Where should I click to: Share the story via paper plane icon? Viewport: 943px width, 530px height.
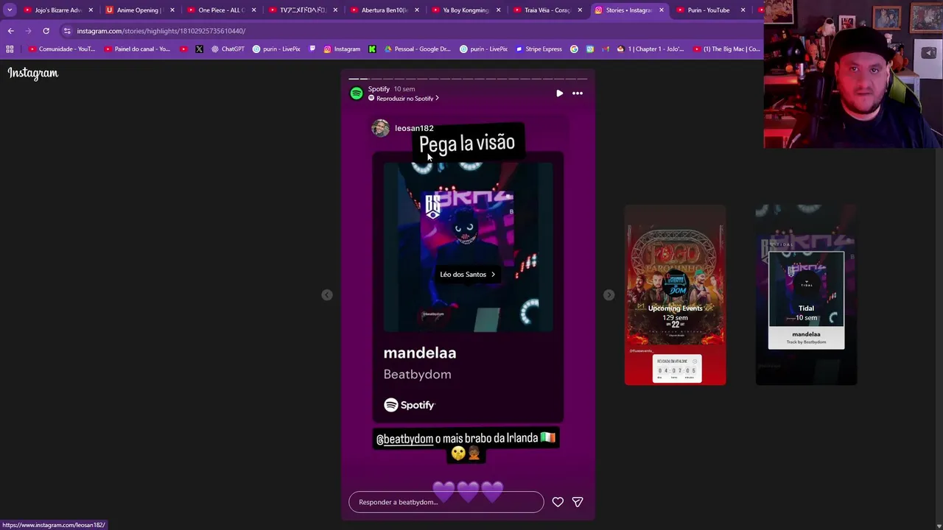578,502
